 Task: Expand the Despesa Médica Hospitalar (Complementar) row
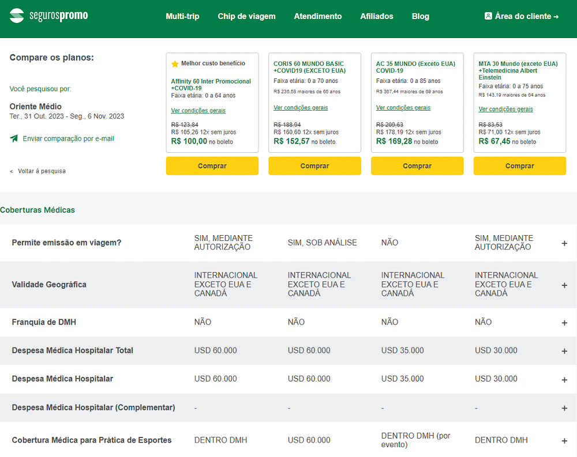[x=564, y=408]
